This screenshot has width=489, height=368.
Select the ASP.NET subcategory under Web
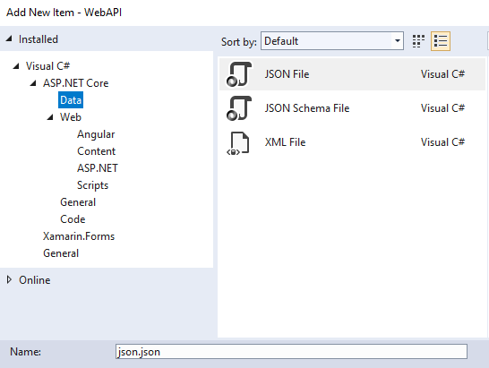click(98, 168)
